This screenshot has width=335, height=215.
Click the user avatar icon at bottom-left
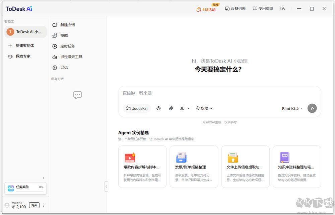pos(7,205)
